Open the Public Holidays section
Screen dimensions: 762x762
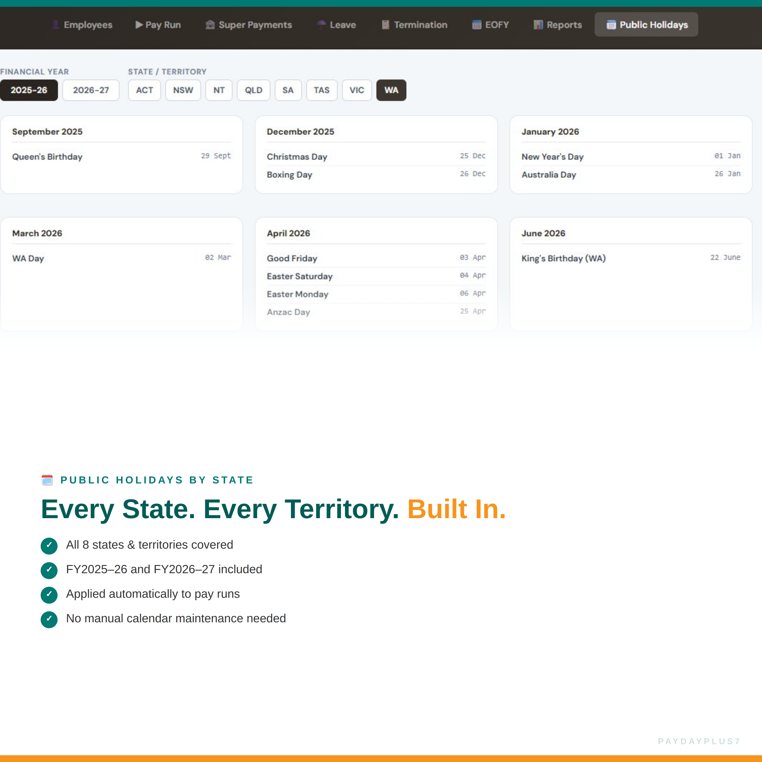pyautogui.click(x=646, y=24)
